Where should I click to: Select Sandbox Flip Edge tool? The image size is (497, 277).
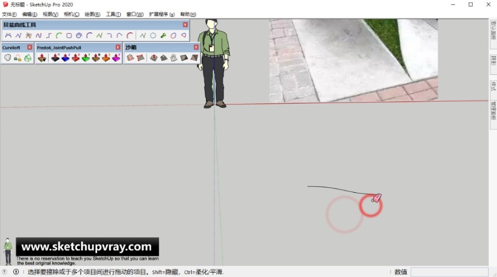[x=194, y=58]
